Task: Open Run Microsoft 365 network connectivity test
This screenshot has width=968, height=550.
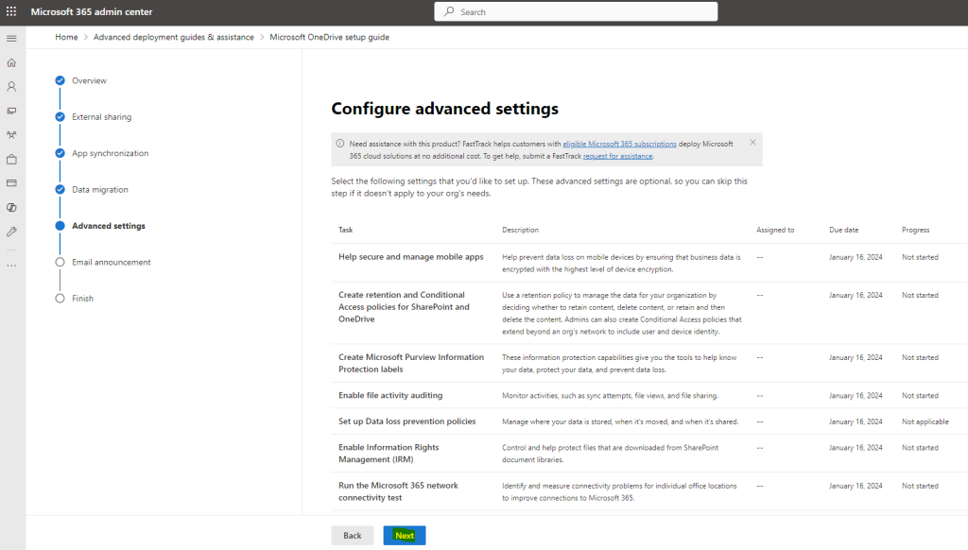Action: (x=398, y=491)
